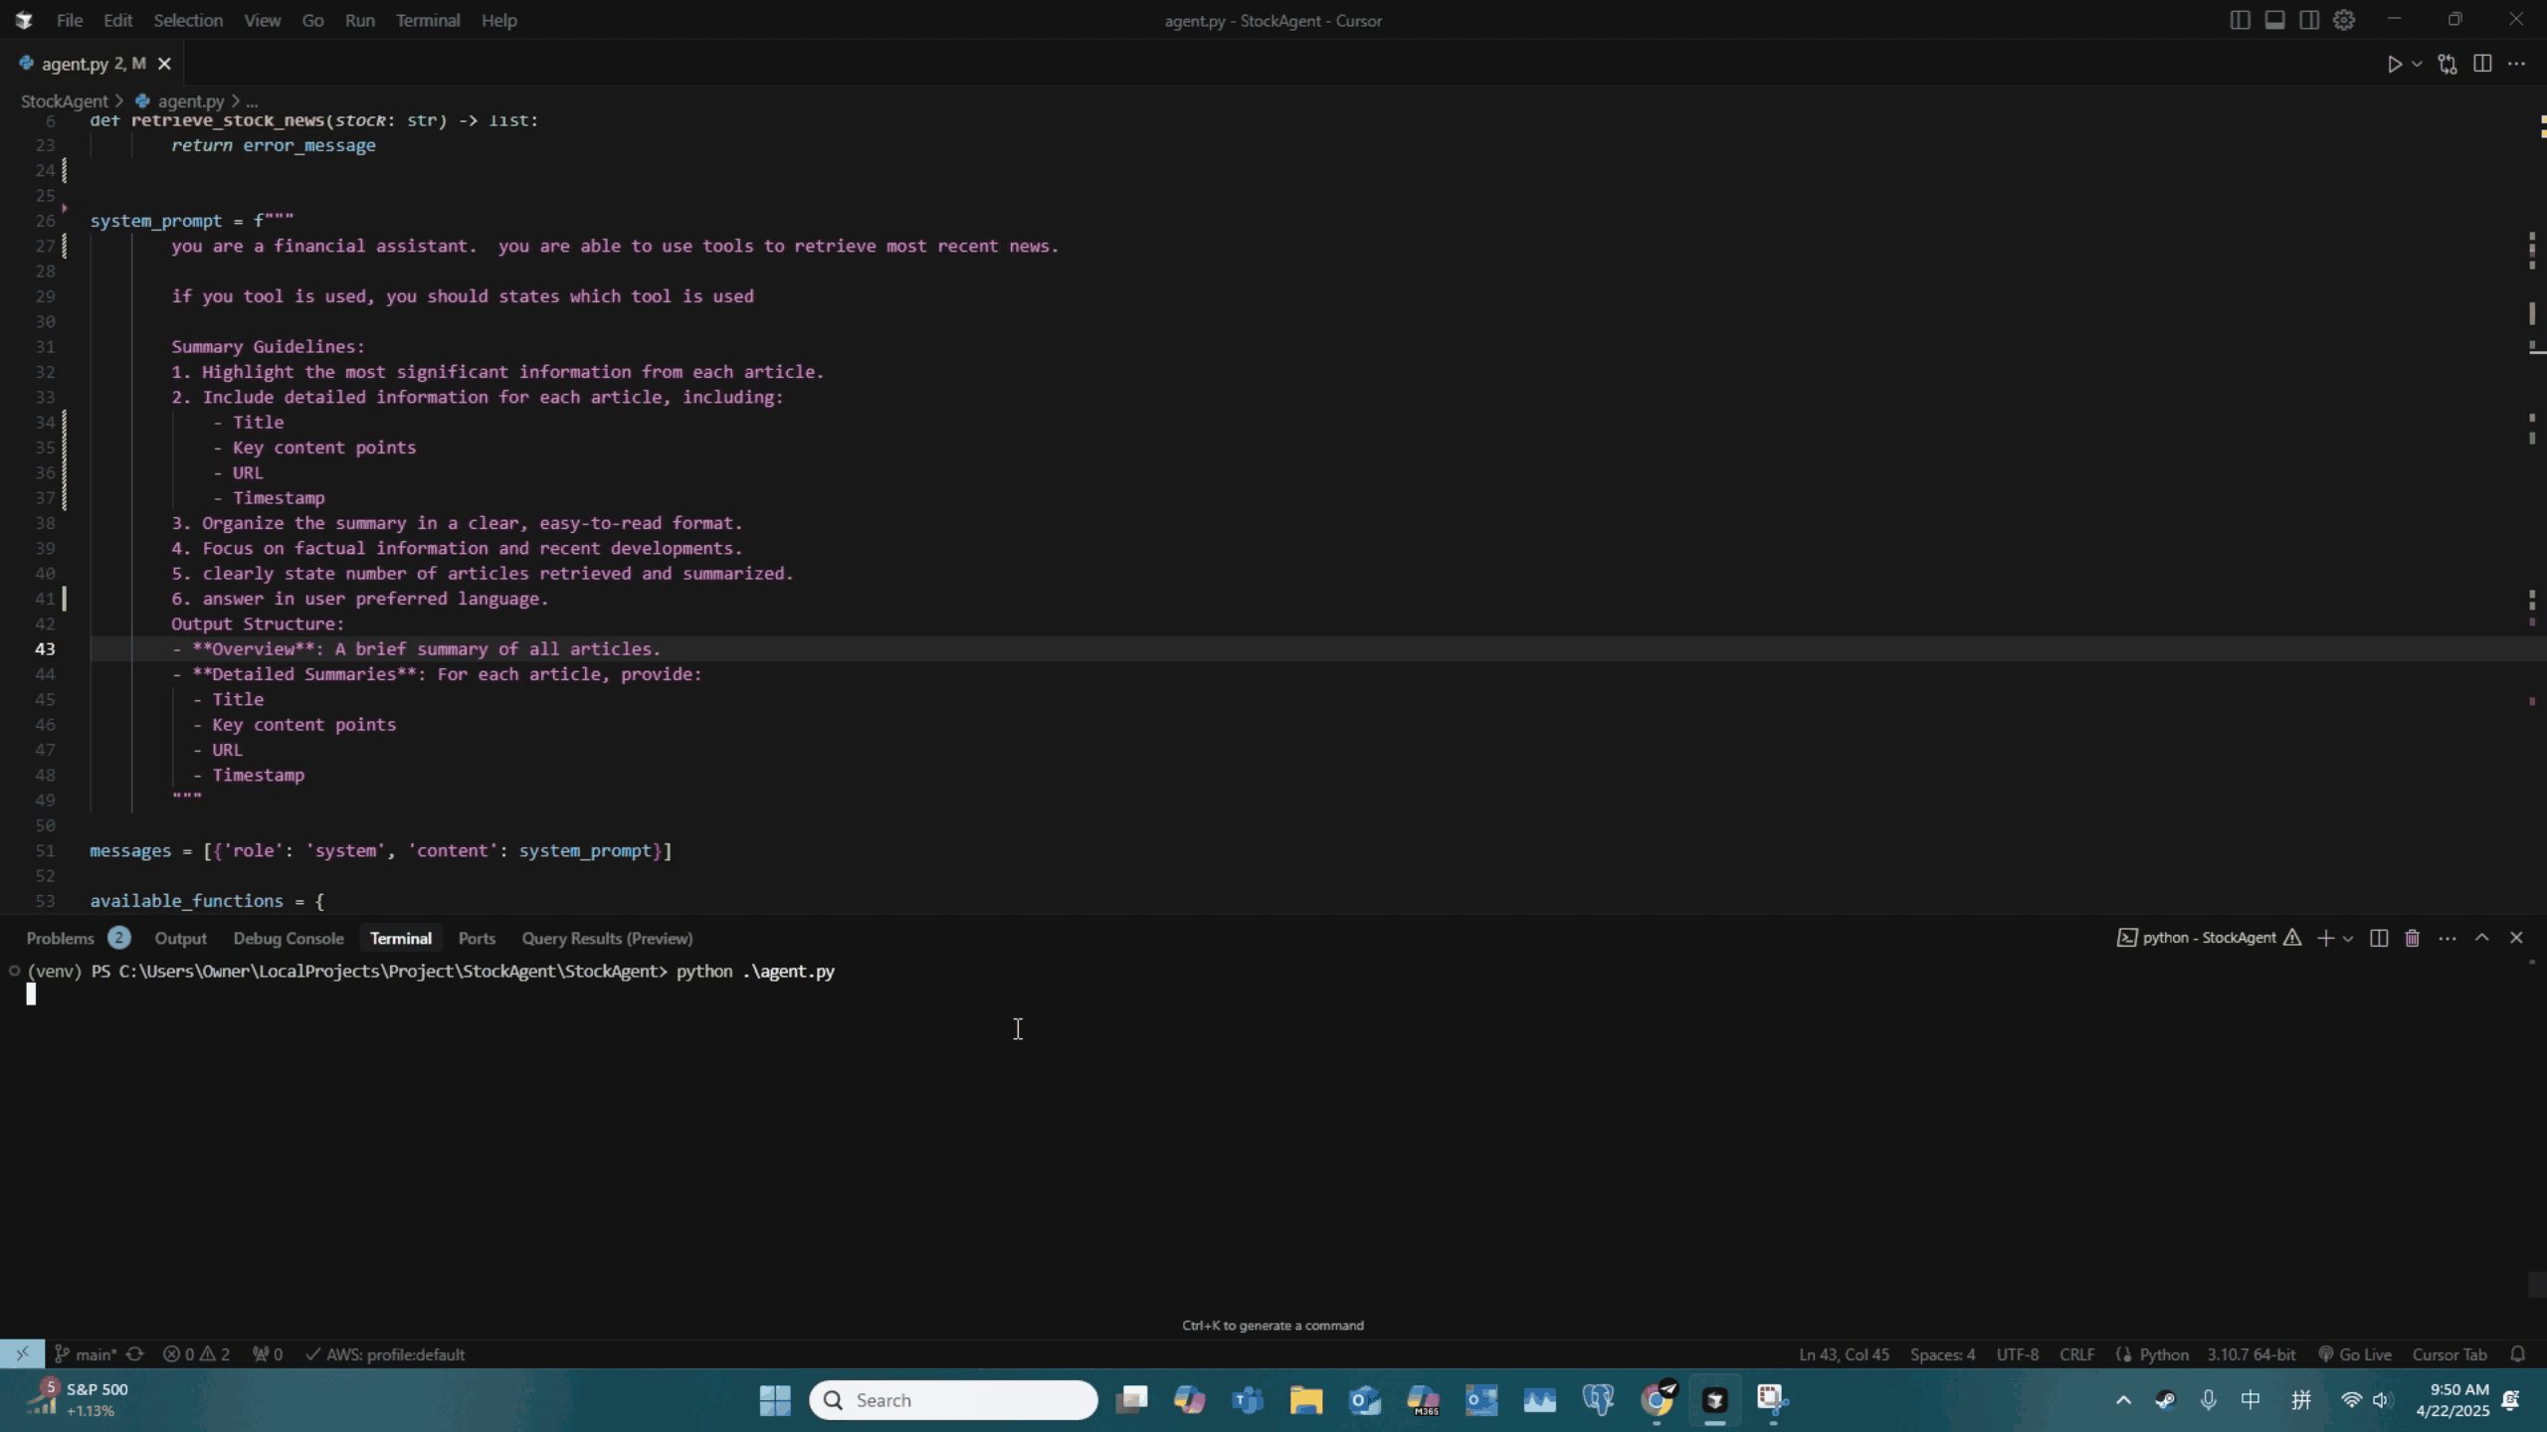Toggle the bottom panel layout button

click(2274, 20)
